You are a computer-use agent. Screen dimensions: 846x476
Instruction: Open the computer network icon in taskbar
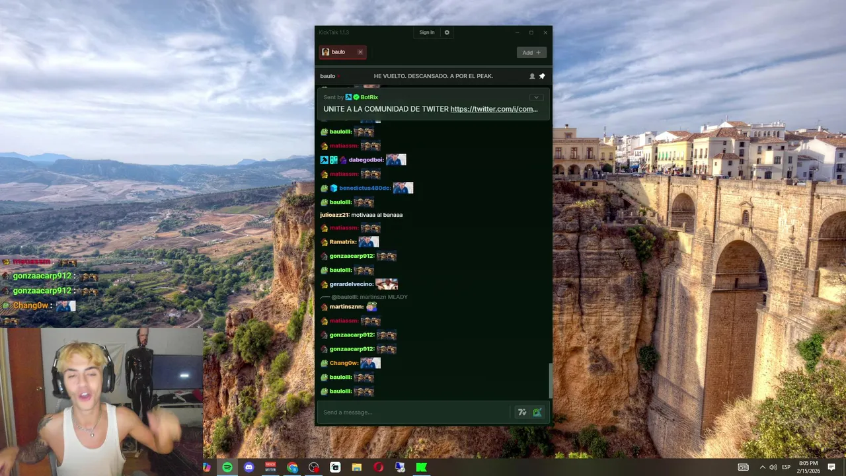pos(400,467)
